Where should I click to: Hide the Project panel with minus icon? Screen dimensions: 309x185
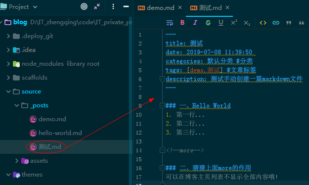126,7
